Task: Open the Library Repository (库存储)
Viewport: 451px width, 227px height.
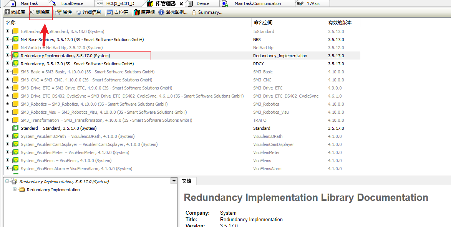Action: (x=144, y=12)
